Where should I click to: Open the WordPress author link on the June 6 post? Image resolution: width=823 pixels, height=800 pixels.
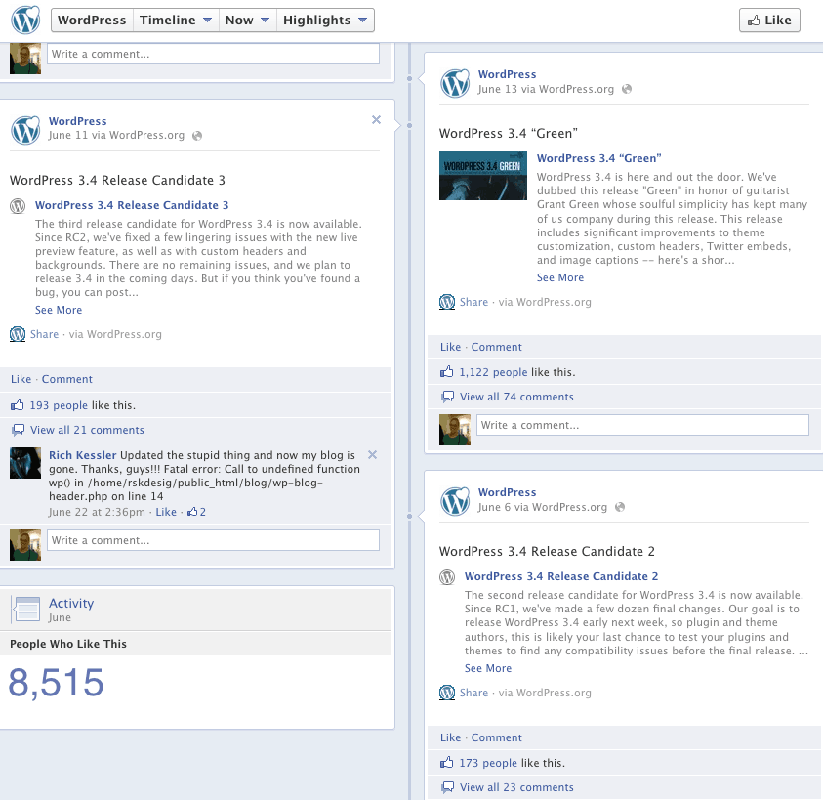click(507, 492)
